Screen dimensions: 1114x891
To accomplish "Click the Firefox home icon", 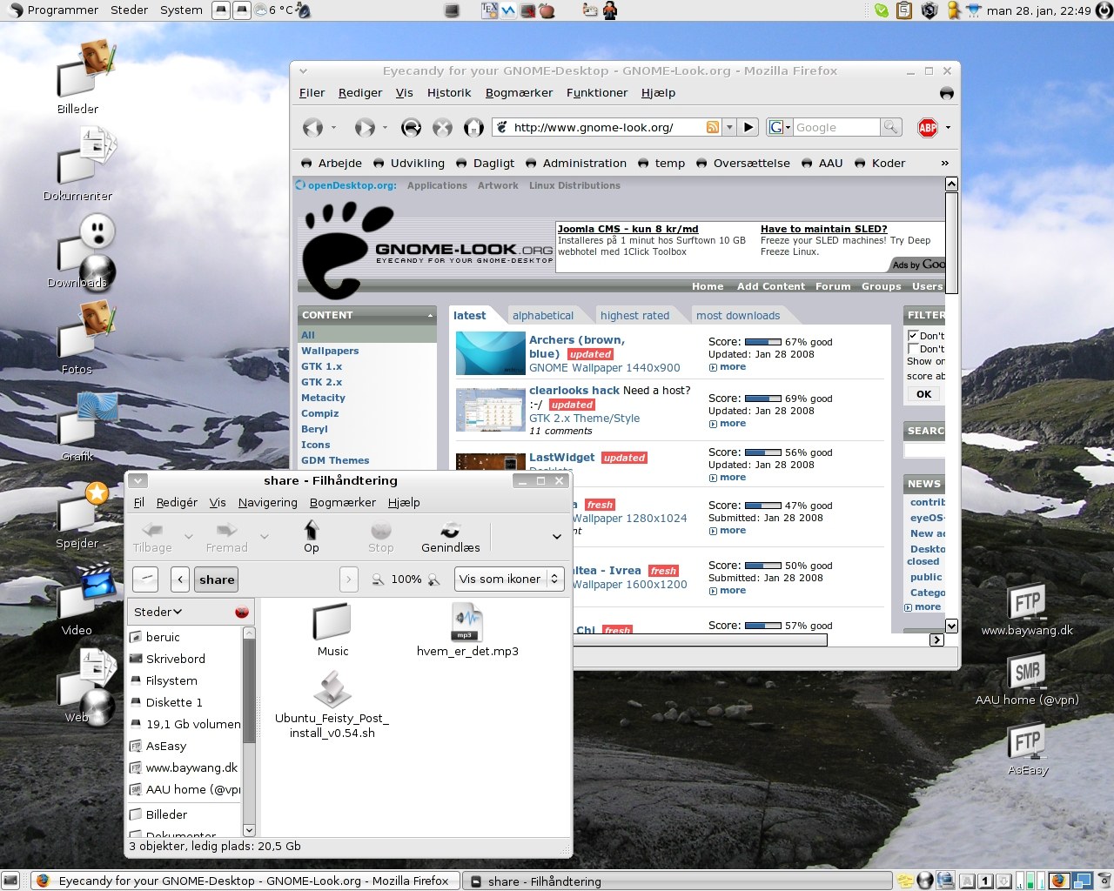I will pos(473,128).
